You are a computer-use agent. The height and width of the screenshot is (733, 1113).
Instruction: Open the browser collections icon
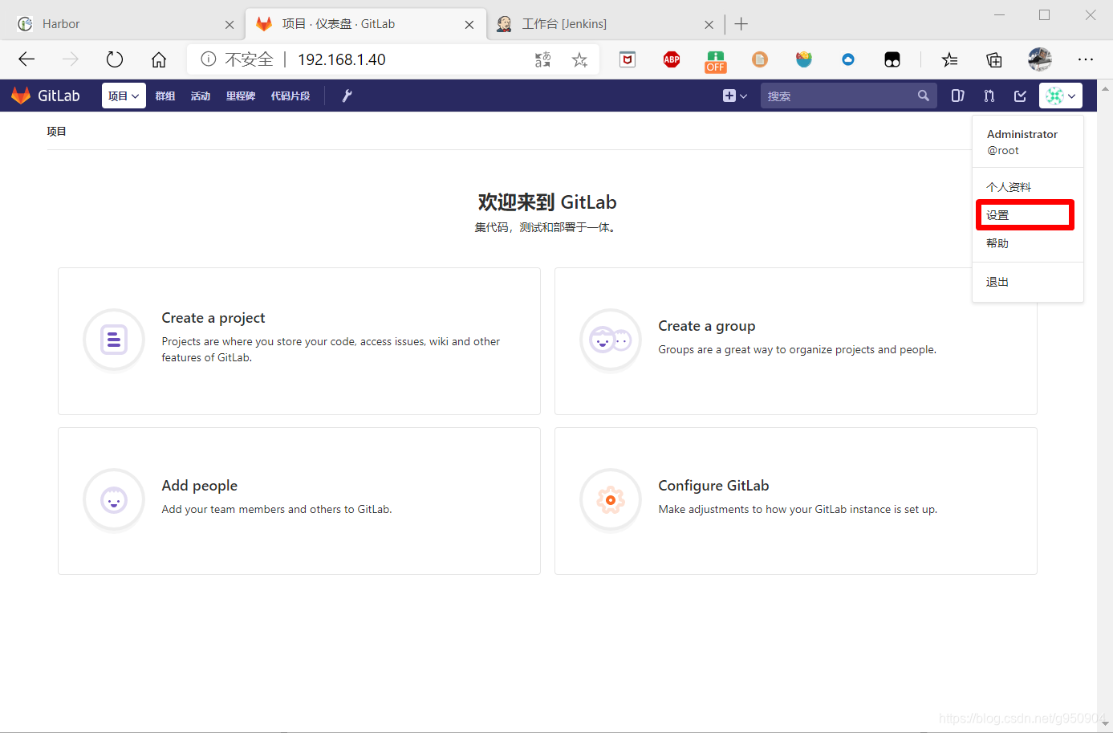994,59
